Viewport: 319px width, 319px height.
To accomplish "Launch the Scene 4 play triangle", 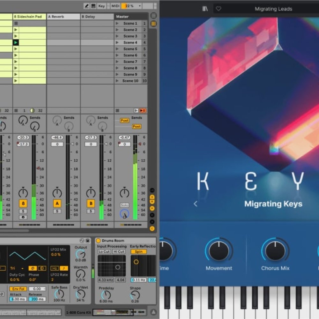I will [x=117, y=42].
